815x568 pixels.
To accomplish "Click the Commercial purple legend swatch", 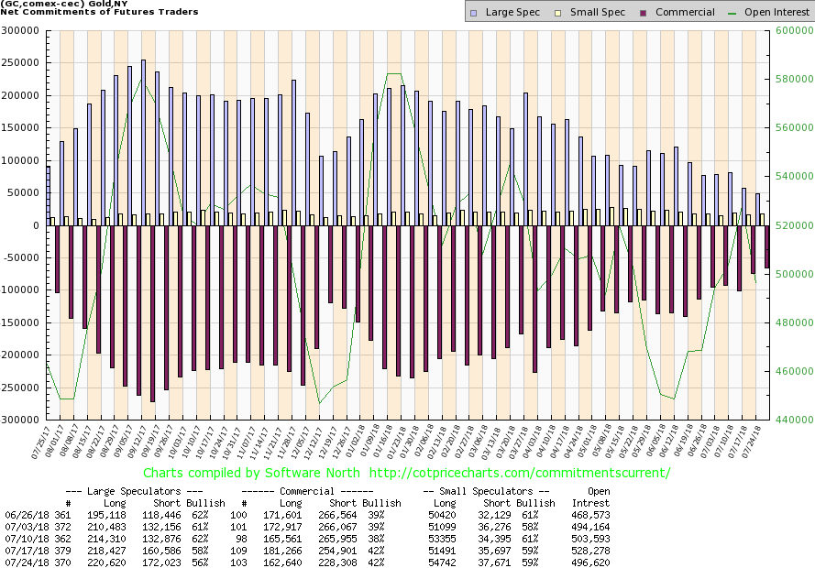I will [622, 12].
